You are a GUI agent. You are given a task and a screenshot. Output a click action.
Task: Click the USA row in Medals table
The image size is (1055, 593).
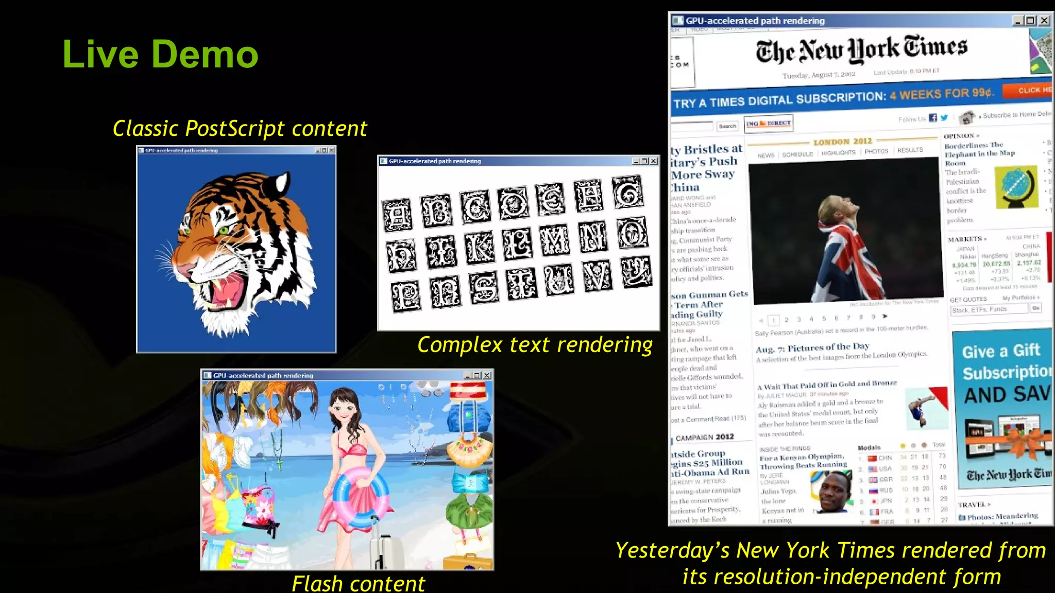(x=901, y=468)
